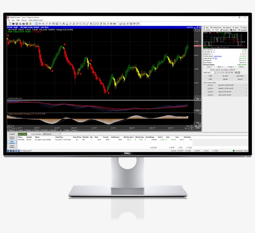Image resolution: width=255 pixels, height=233 pixels.
Task: Click the alarm bell icon on the toolbar
Action: point(31,23)
